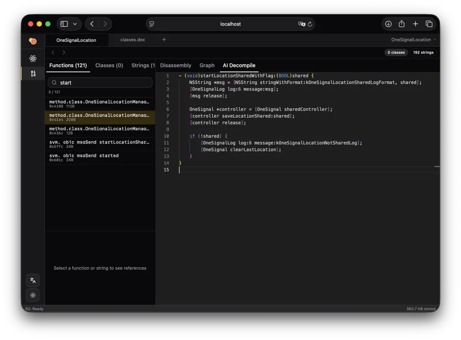Expand the OneSignalLocation dropdown at top right
The image size is (461, 340).
tap(414, 40)
